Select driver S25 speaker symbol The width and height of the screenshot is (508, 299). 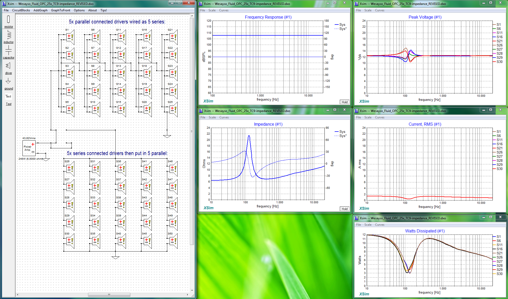[x=173, y=109]
